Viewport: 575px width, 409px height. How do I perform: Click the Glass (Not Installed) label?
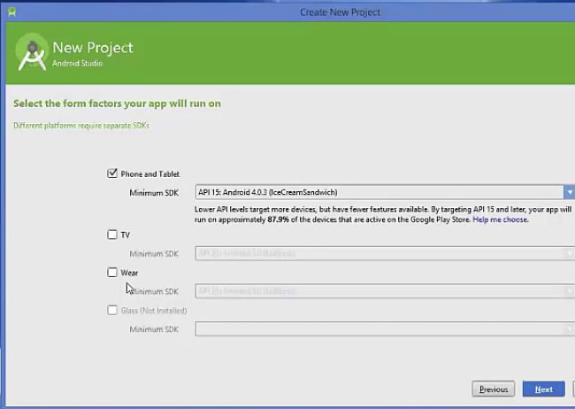[x=154, y=311]
